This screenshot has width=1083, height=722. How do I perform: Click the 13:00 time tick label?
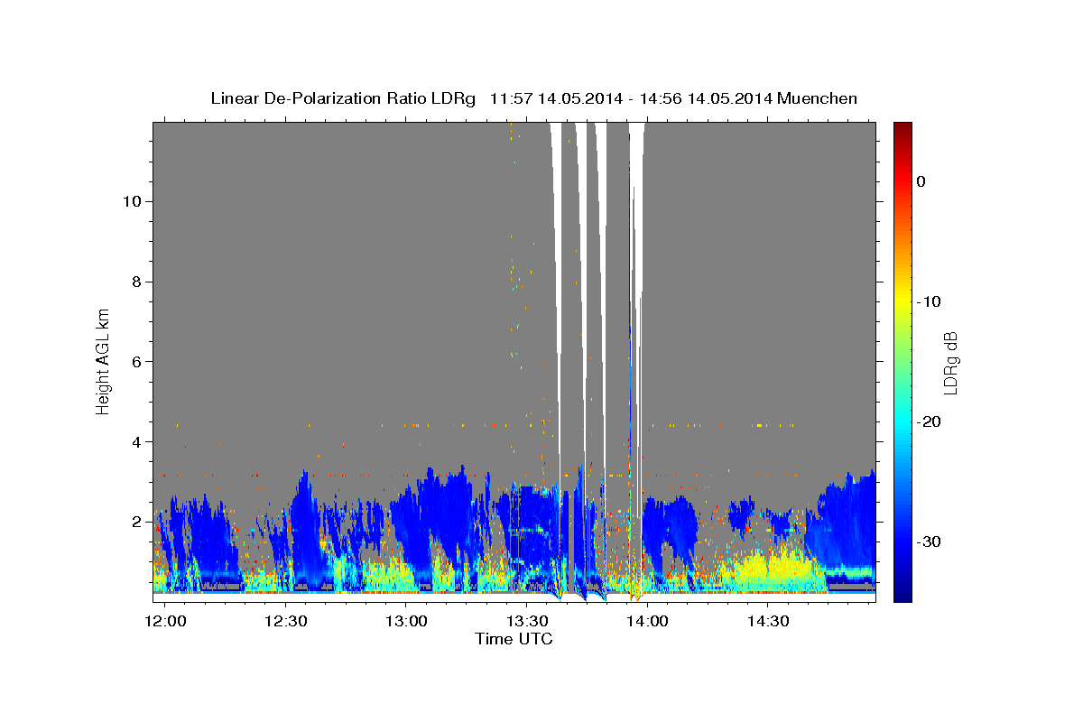click(406, 622)
